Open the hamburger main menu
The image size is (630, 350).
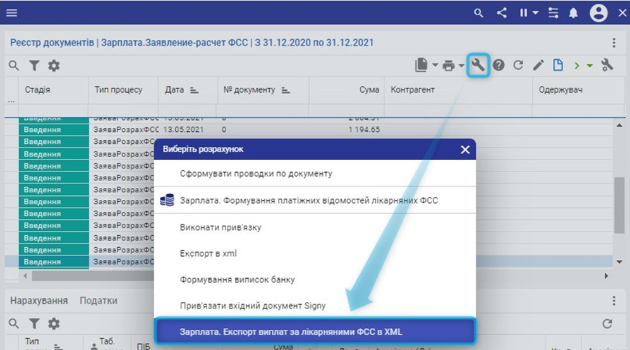pyautogui.click(x=12, y=13)
